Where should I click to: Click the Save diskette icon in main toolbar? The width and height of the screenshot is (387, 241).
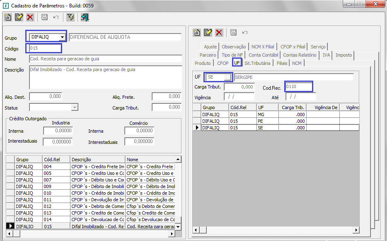[44, 17]
